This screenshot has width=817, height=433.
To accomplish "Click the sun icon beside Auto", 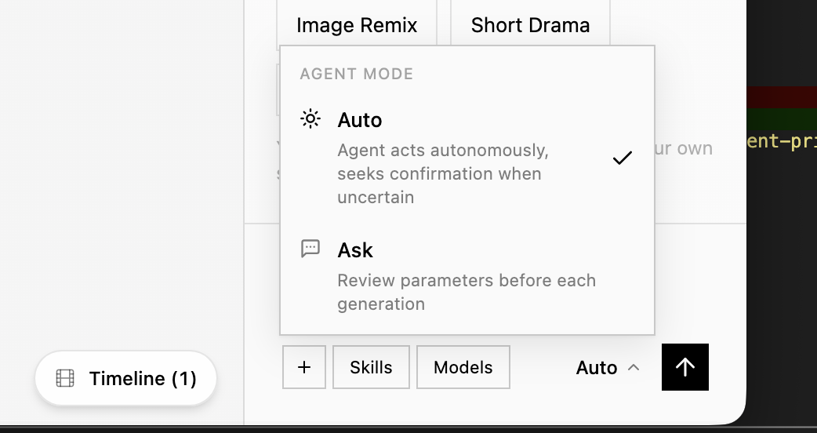I will click(310, 118).
